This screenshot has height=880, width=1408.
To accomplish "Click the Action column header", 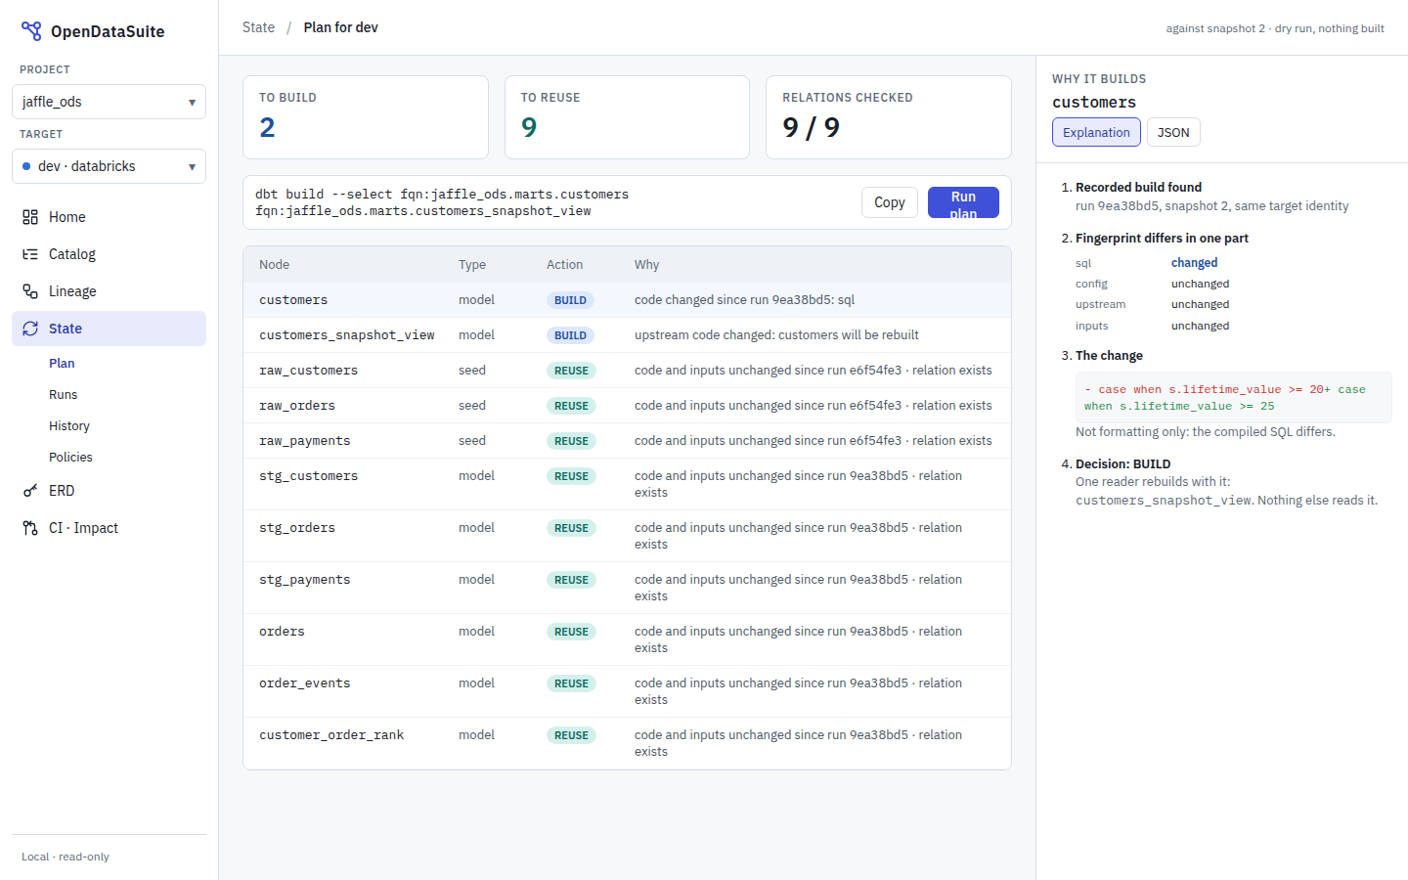I will pos(564,265).
